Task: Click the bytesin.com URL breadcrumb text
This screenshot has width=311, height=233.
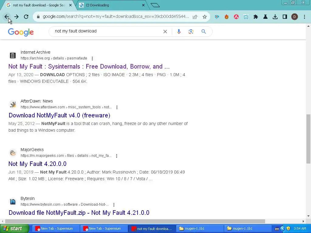Action: coord(65,204)
